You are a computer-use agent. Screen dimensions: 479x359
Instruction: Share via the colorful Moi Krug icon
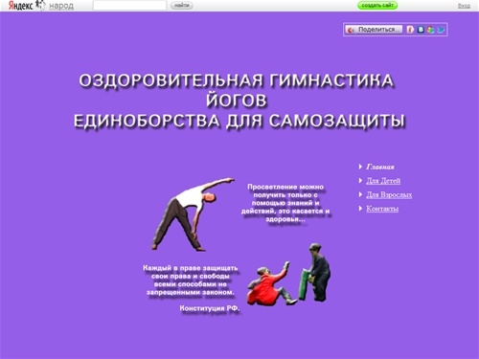(431, 30)
